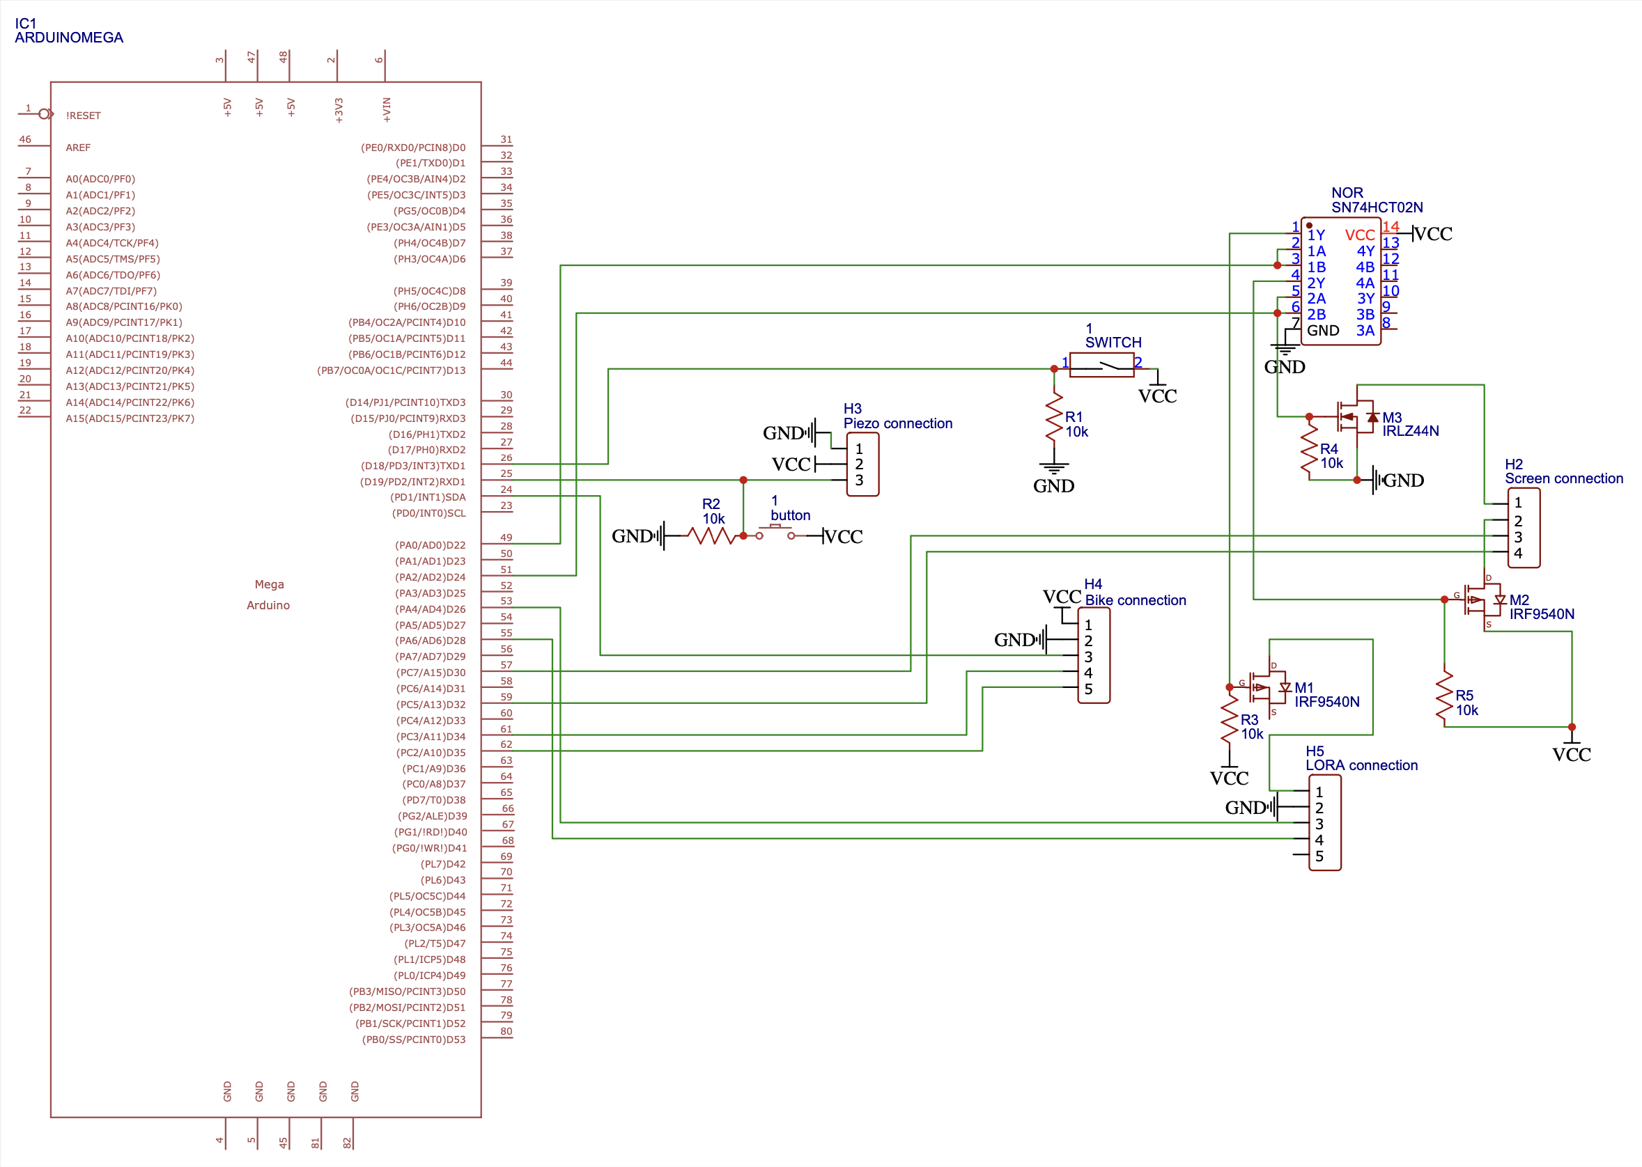Click the (PC3/A11)D34 pin label
The width and height of the screenshot is (1642, 1167).
[431, 737]
